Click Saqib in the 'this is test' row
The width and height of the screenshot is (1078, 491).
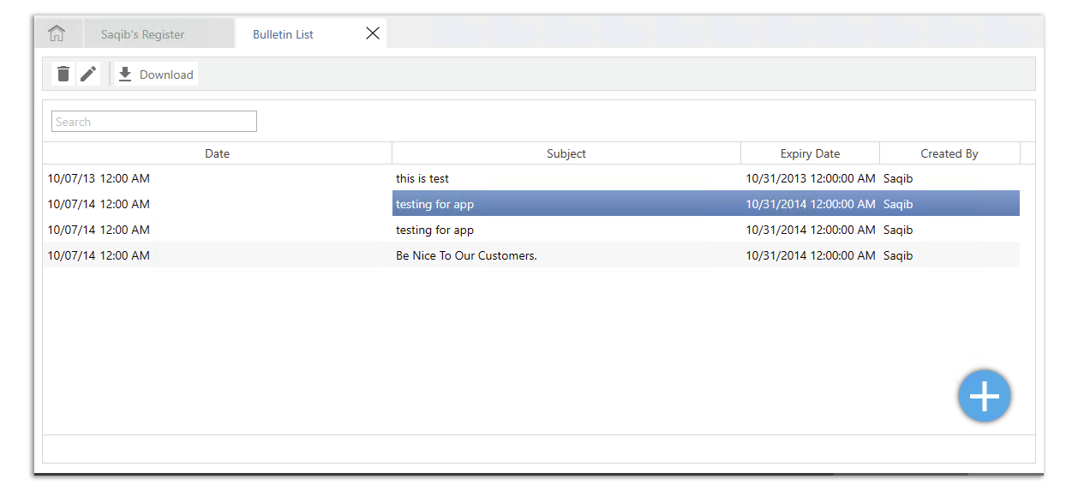tap(898, 179)
